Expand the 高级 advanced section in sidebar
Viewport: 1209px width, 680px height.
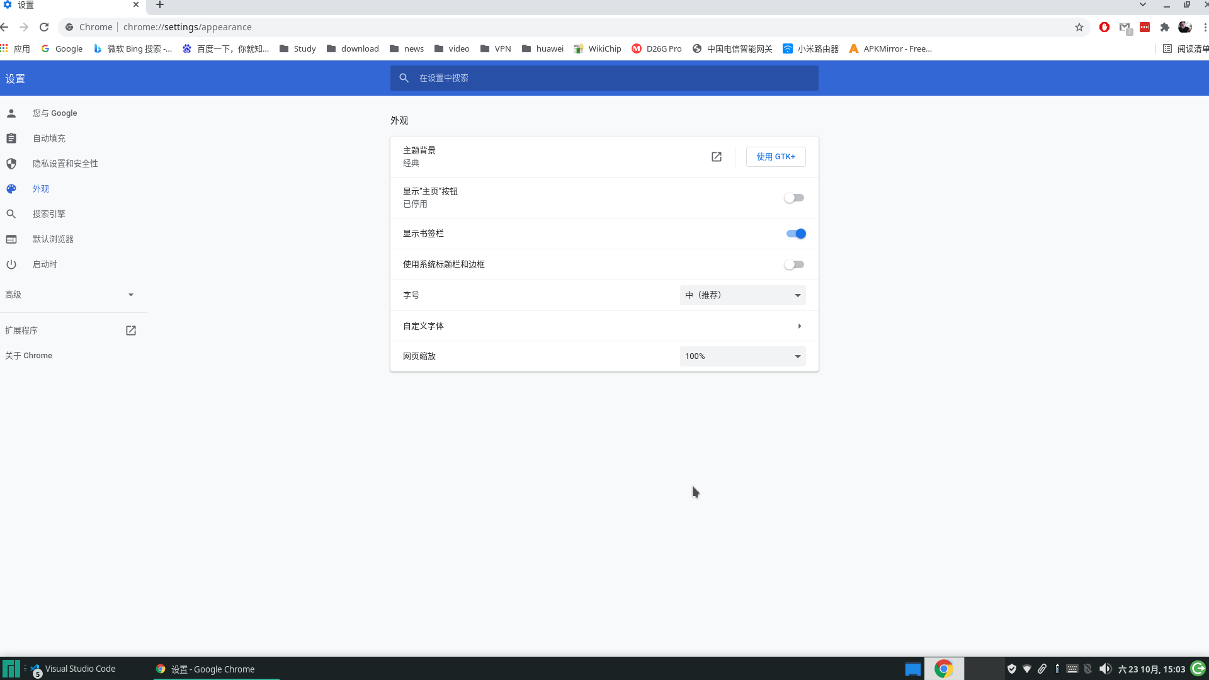(69, 295)
